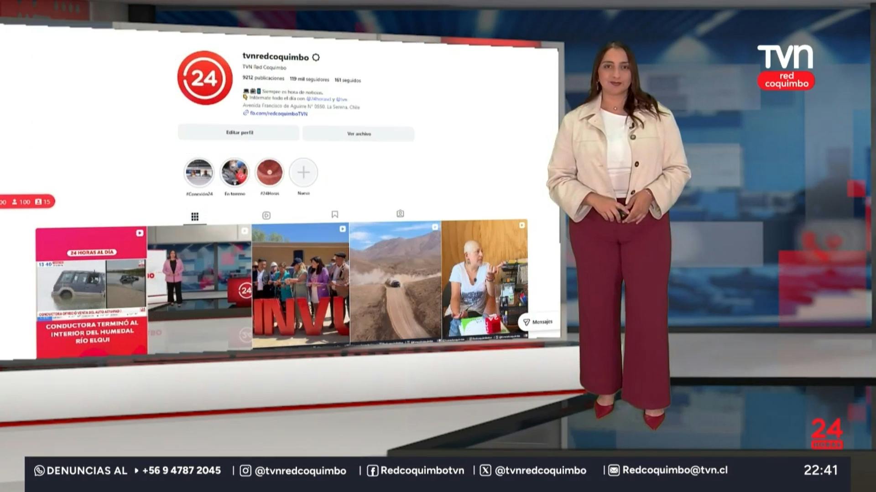Screen dimensions: 876x492
Task: Open the #24Horas story highlight
Action: (x=269, y=172)
